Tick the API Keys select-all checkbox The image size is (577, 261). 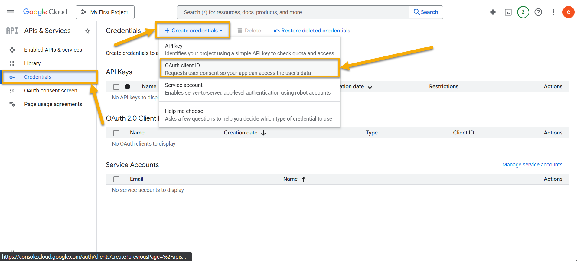(x=116, y=87)
